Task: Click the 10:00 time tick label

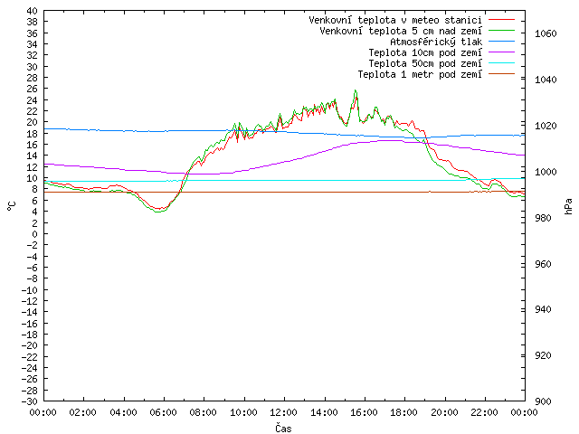Action: point(243,412)
